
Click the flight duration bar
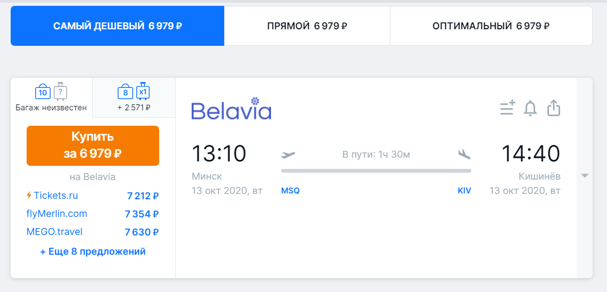[376, 171]
